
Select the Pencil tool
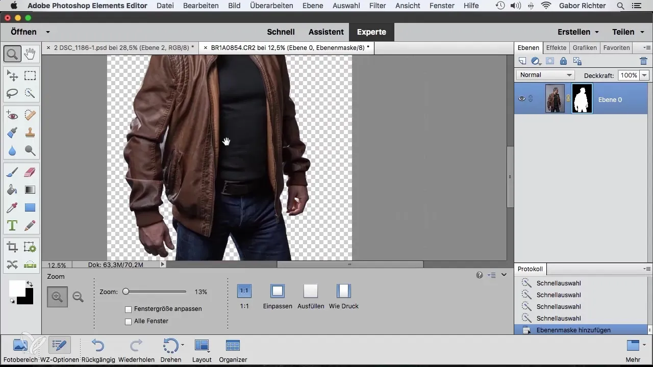tap(30, 225)
